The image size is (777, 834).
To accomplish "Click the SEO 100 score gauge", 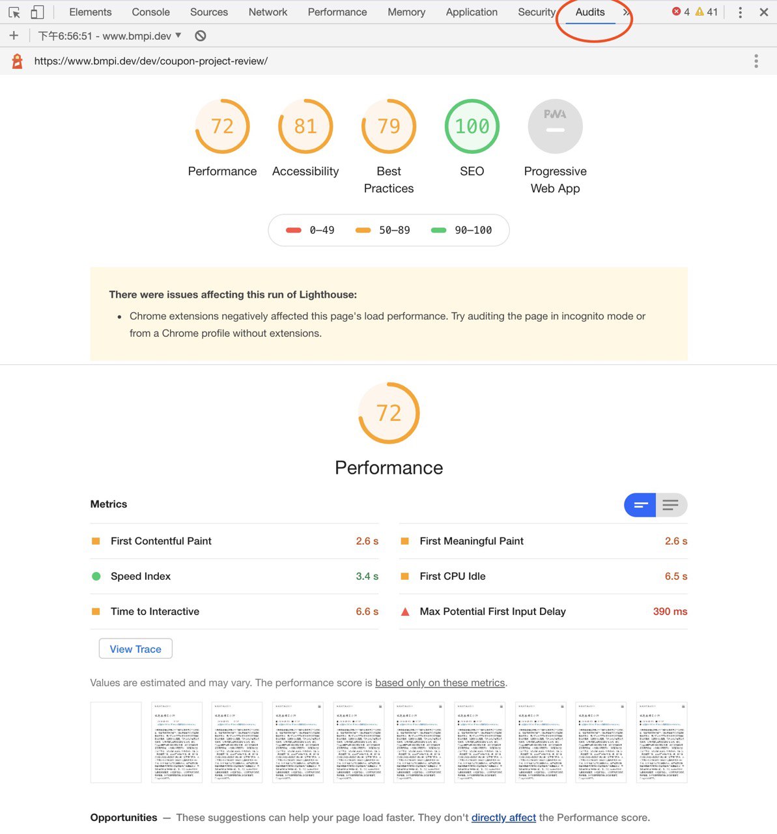I will tap(472, 126).
